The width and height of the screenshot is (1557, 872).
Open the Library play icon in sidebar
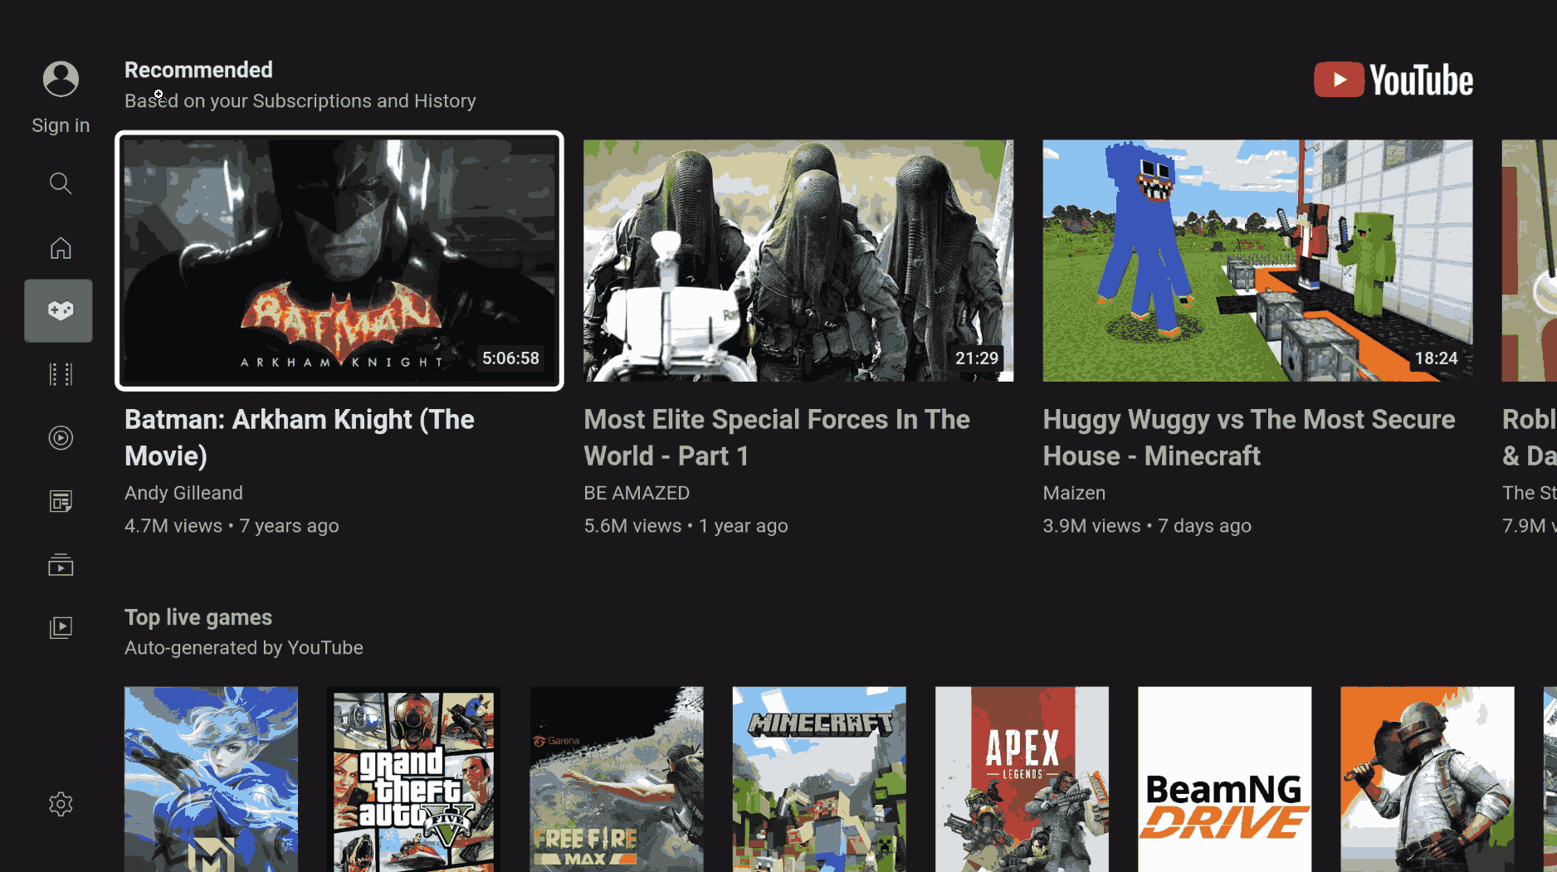click(61, 627)
